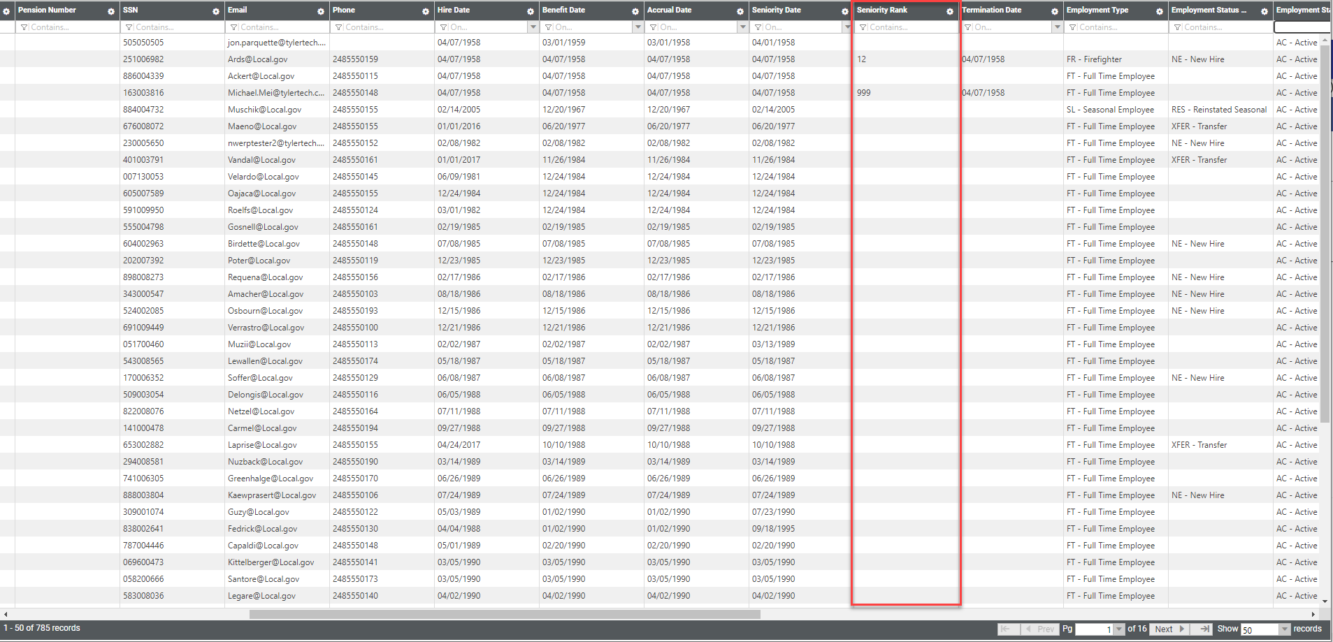Viewport: 1333px width, 642px height.
Task: Click the horizontal scrollbar right arrow
Action: [1313, 615]
